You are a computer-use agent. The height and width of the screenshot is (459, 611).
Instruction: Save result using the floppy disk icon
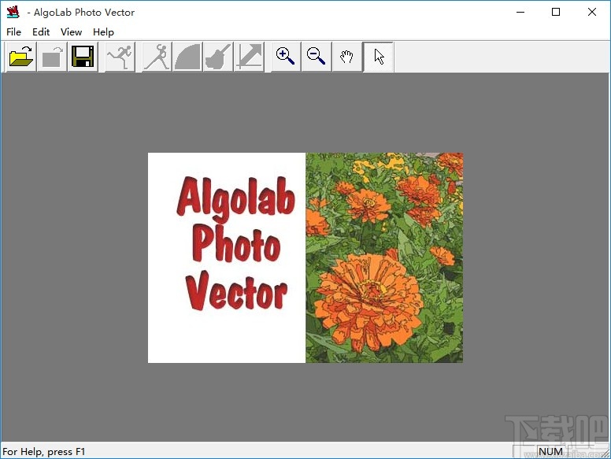83,57
